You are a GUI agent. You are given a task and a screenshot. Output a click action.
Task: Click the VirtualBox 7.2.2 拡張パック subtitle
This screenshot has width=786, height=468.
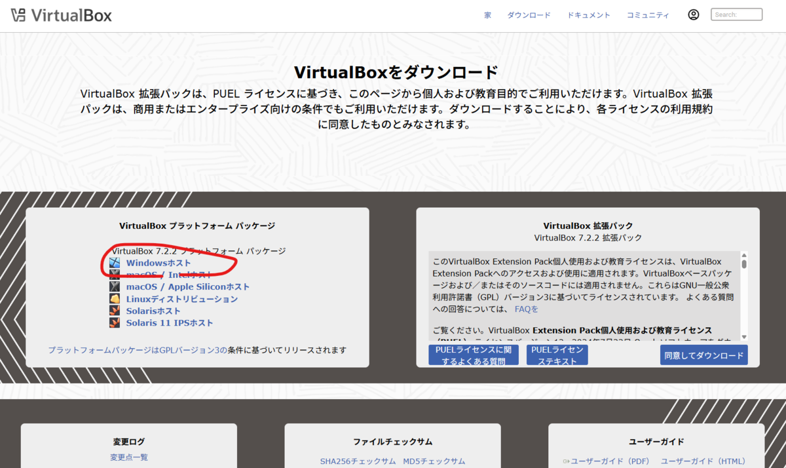coord(588,238)
